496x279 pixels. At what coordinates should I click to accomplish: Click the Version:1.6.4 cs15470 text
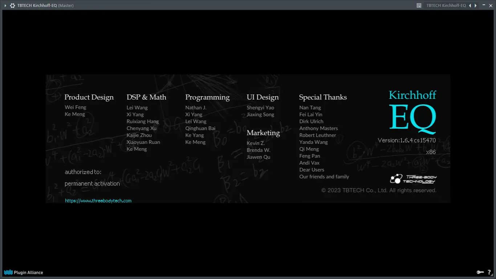(x=407, y=140)
